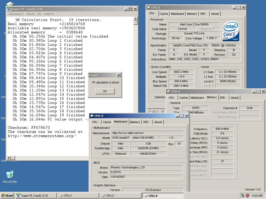This screenshot has width=266, height=199.
Task: Select About tab in the Memory CPU-Z window
Action: tap(235, 98)
